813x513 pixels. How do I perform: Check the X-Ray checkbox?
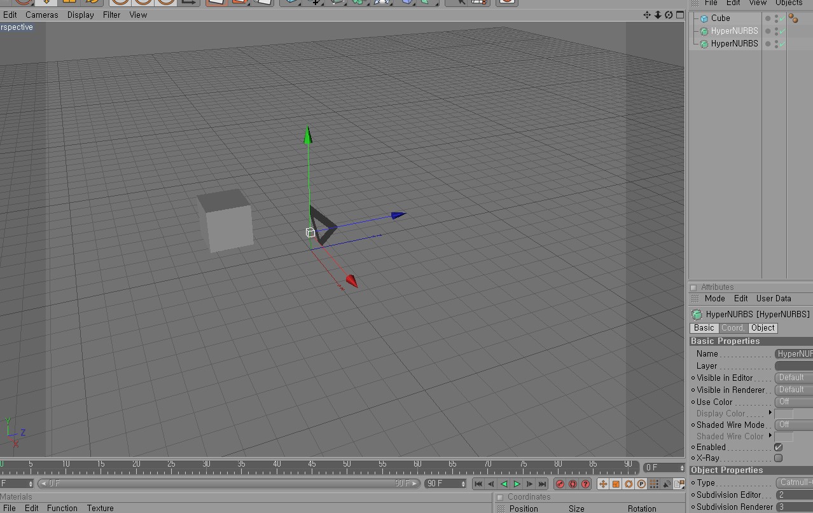778,458
